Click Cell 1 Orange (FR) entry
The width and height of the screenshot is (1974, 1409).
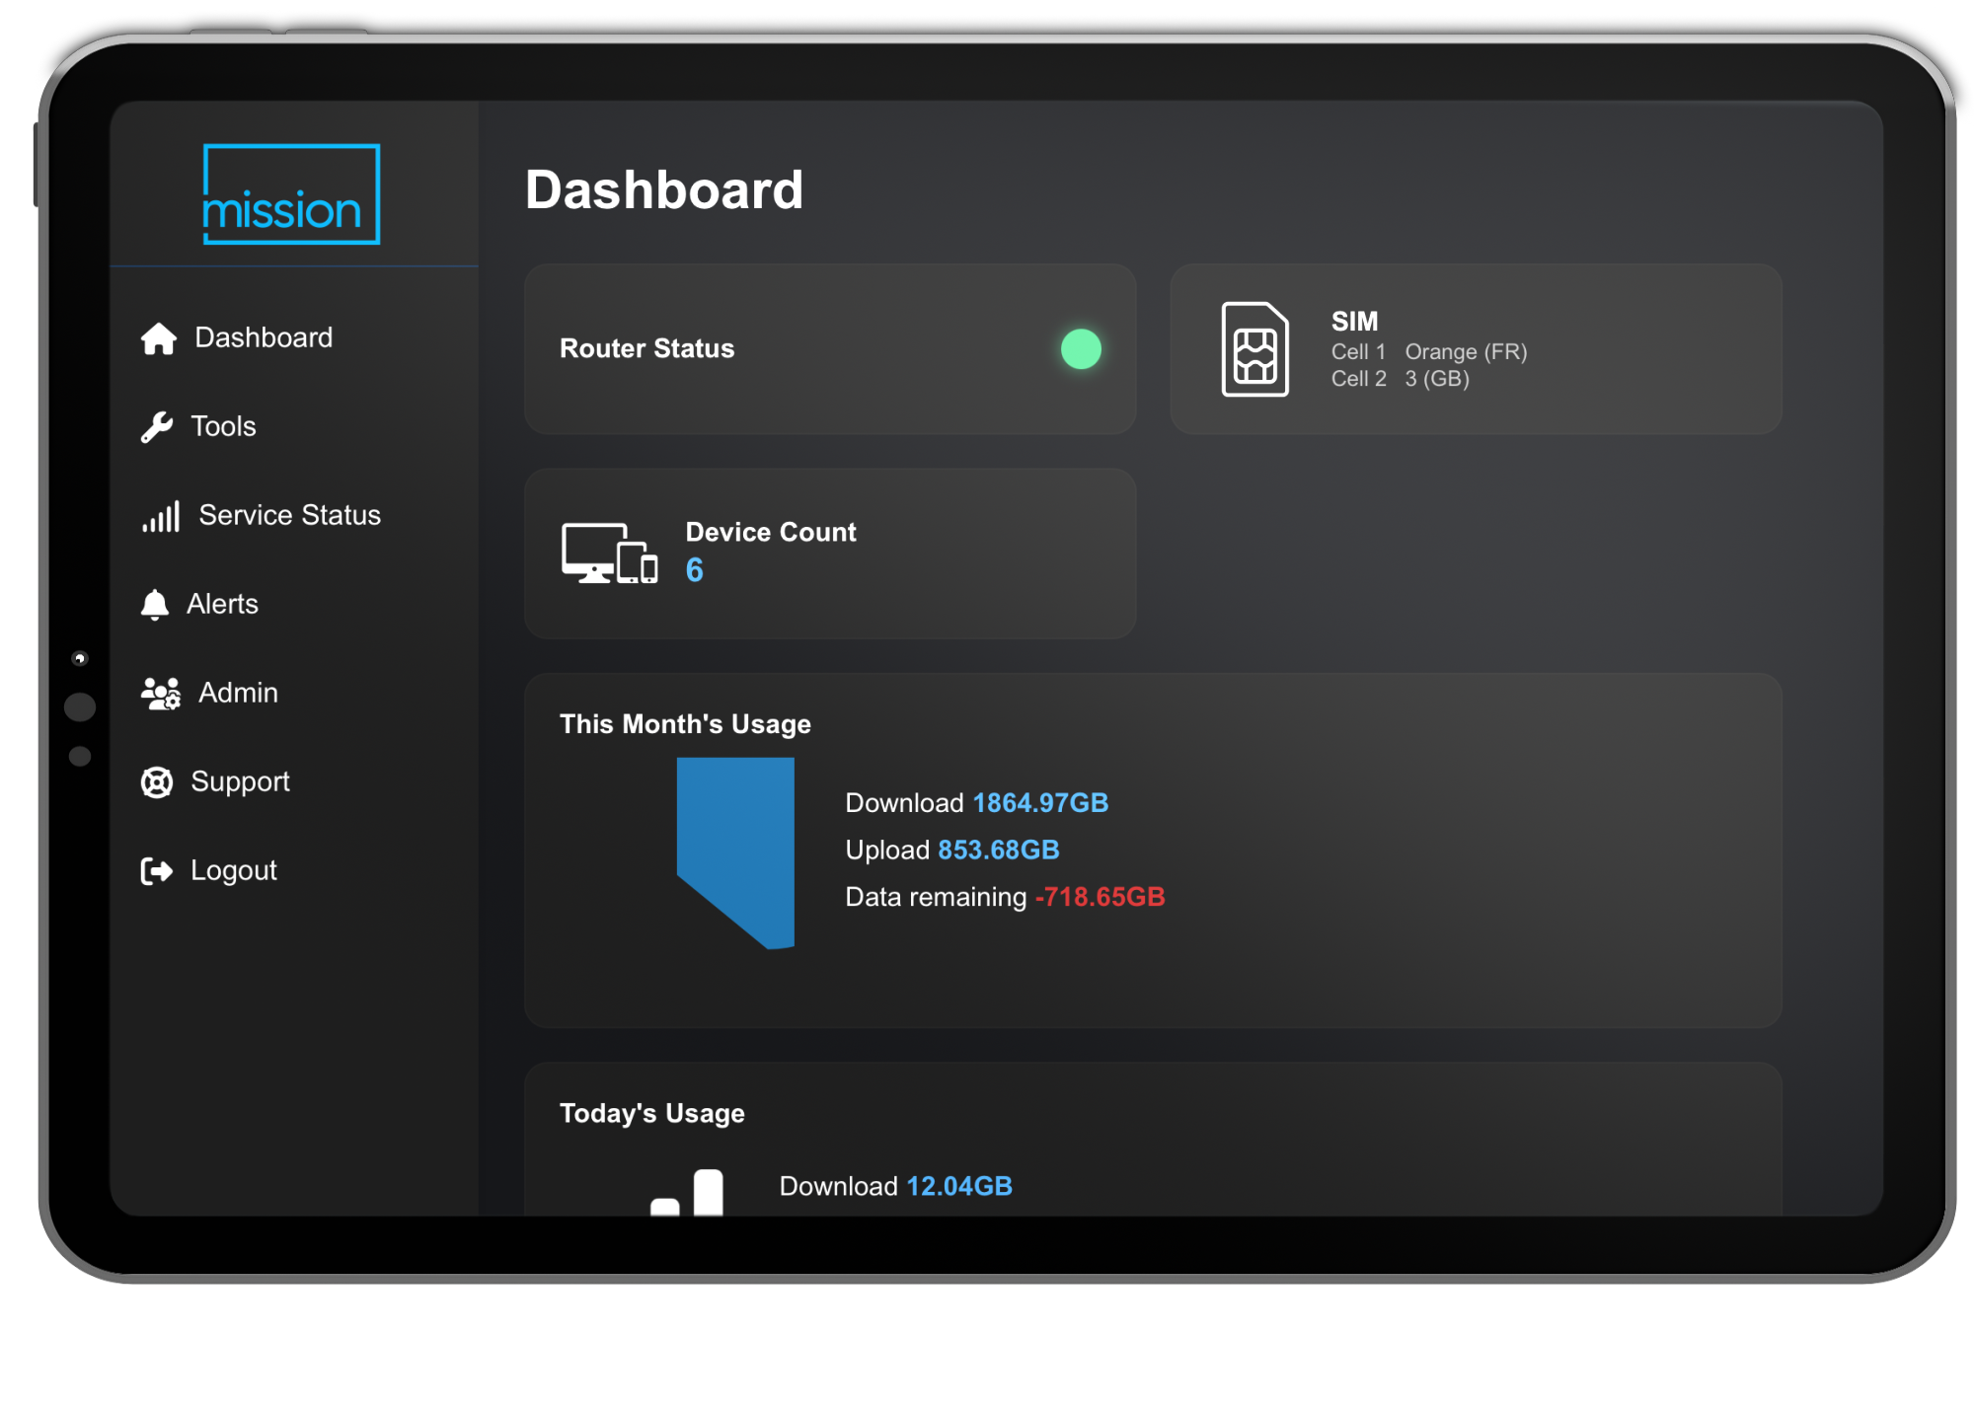[1428, 352]
